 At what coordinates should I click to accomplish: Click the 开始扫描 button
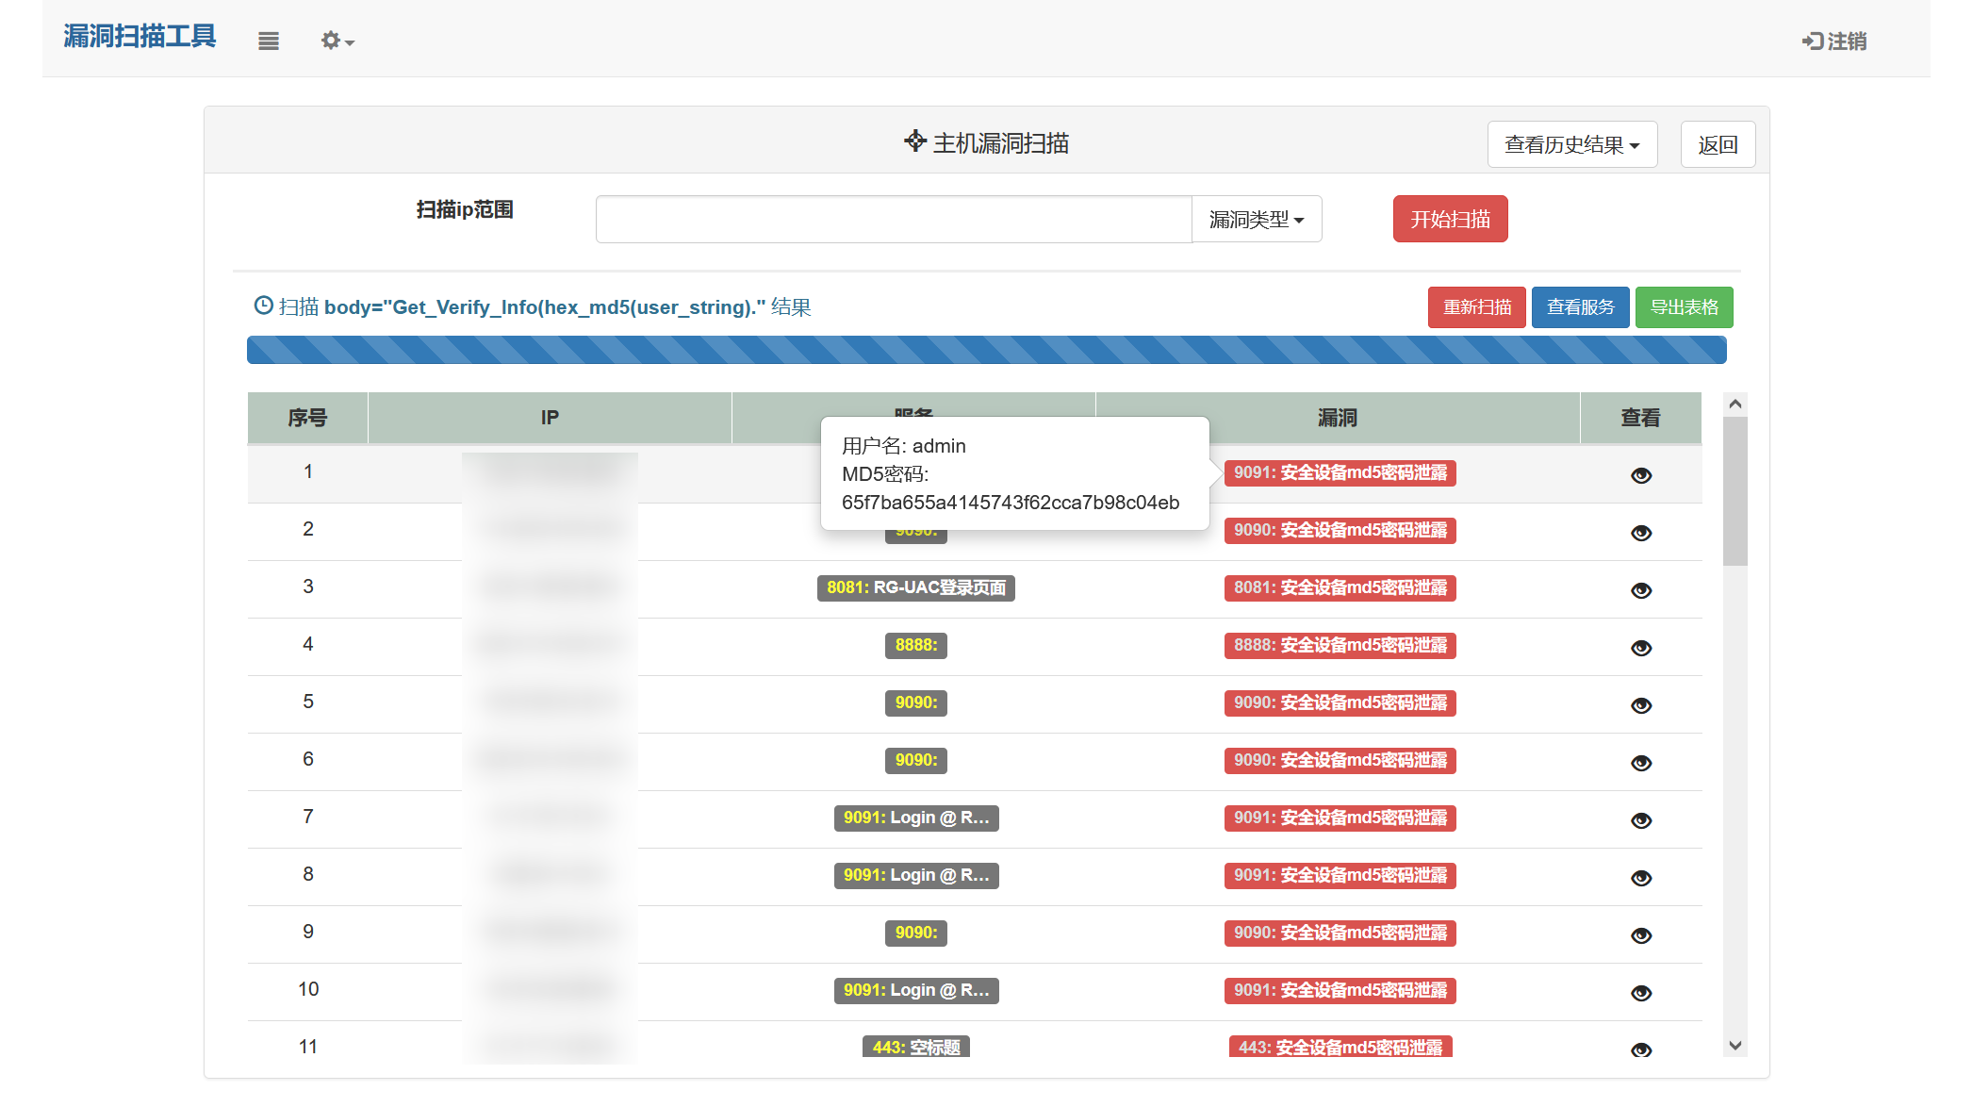(x=1450, y=220)
